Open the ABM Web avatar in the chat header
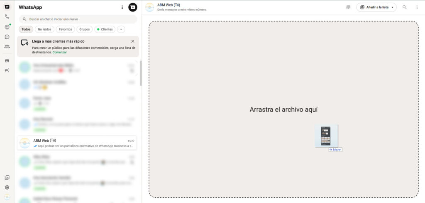 [149, 7]
